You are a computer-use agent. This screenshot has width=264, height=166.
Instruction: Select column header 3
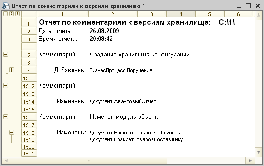(152, 14)
